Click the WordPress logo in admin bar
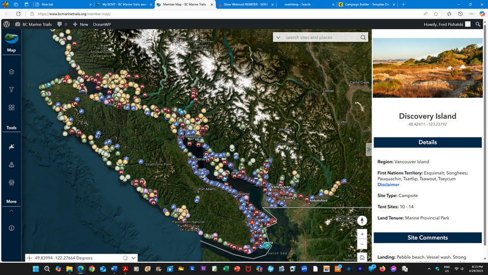Image resolution: width=488 pixels, height=275 pixels. pyautogui.click(x=7, y=24)
